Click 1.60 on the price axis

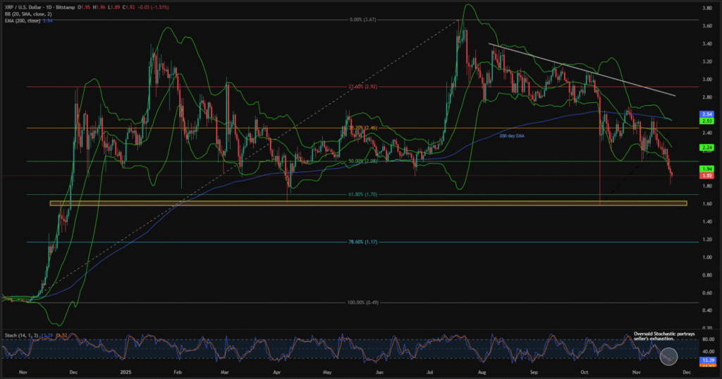(x=707, y=204)
